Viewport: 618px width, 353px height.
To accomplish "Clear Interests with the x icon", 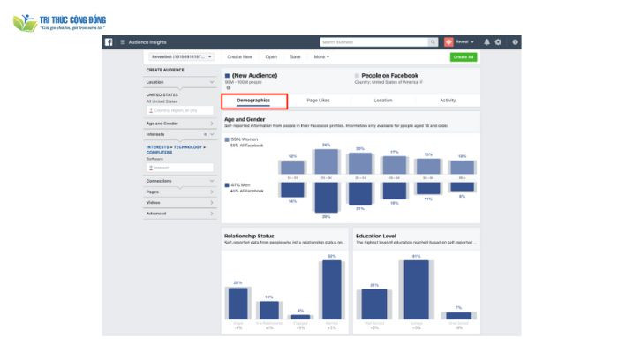I will 205,134.
